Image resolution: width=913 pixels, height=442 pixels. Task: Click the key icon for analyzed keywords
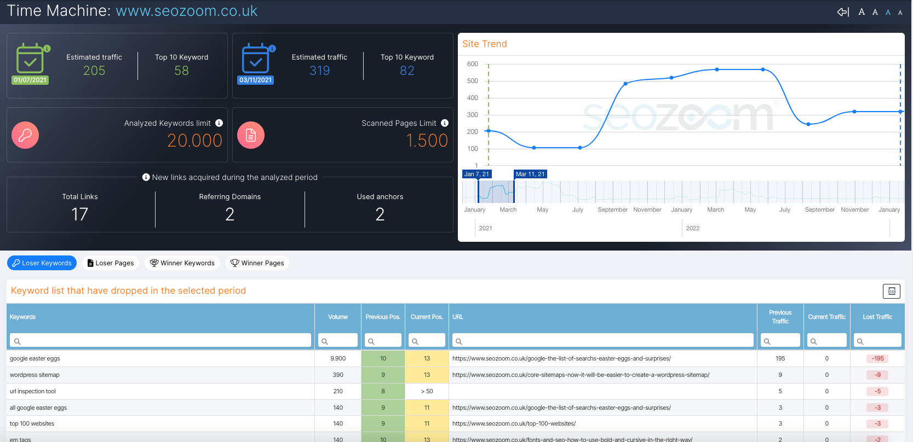tap(25, 135)
